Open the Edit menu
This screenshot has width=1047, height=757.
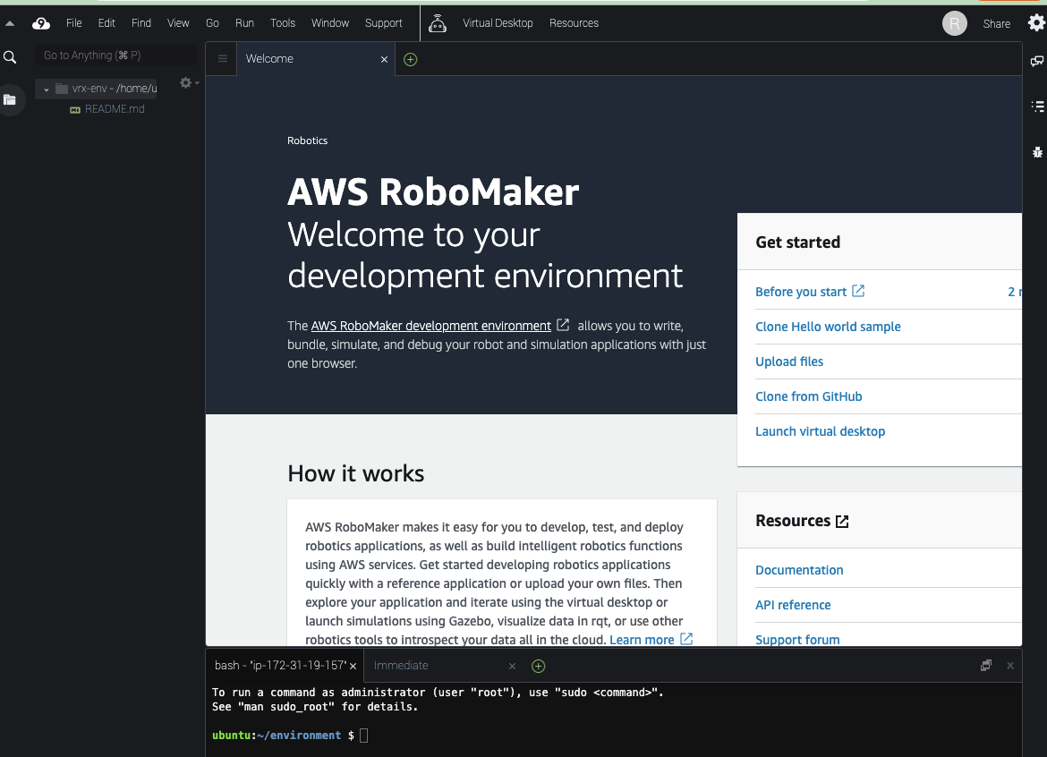click(x=106, y=22)
